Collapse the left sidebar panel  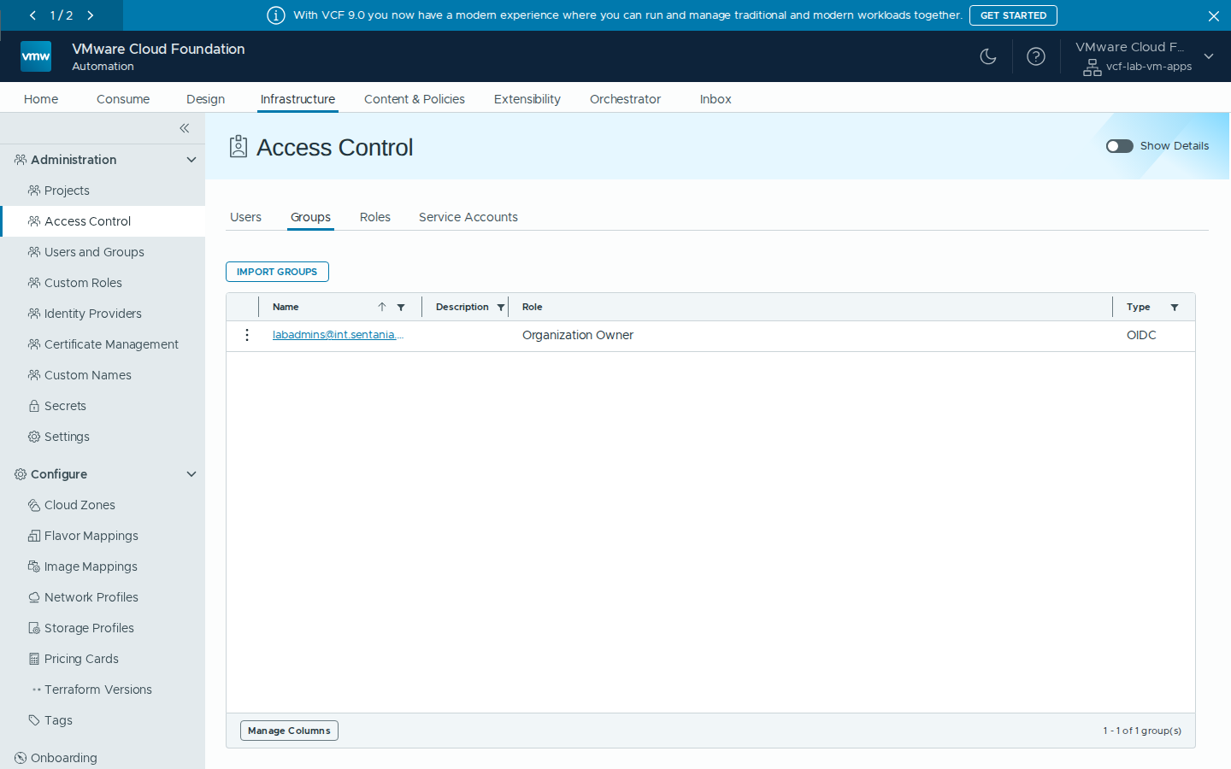[x=185, y=128]
